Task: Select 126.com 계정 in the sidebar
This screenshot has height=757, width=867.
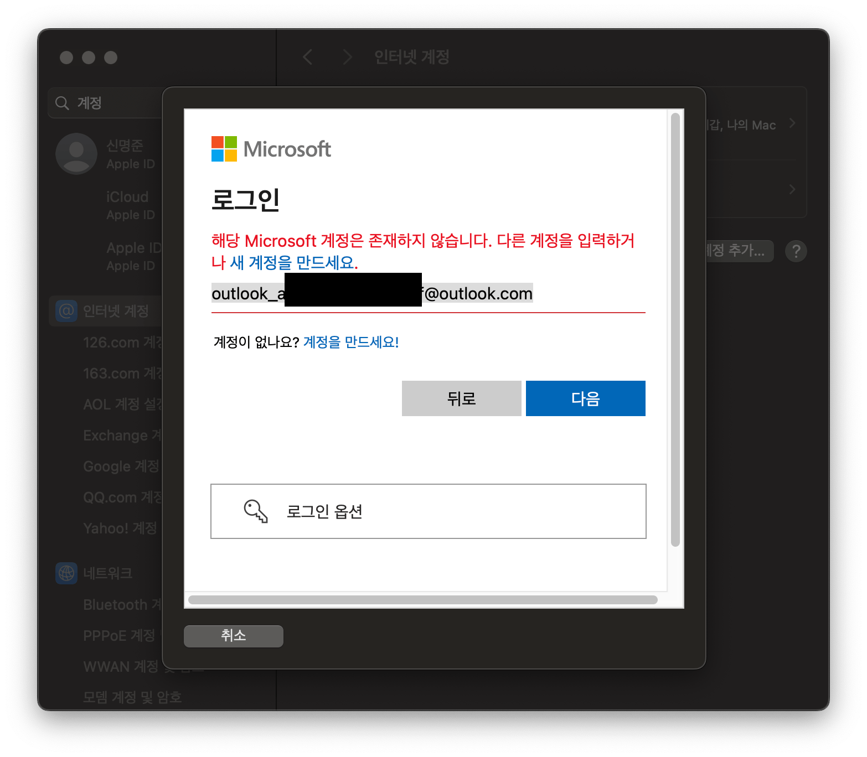Action: (x=123, y=343)
